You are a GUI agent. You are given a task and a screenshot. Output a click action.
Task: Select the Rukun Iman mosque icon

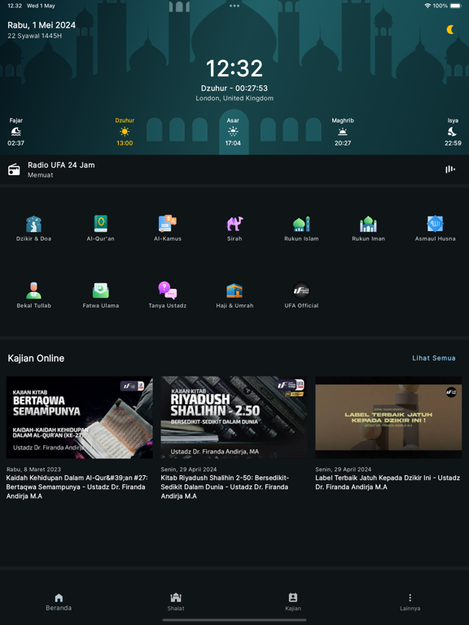(368, 224)
